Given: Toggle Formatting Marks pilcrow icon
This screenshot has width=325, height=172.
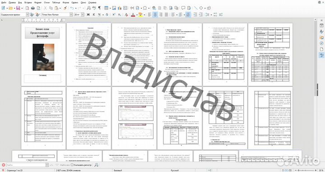Looking at the screenshot, I should (x=99, y=8).
